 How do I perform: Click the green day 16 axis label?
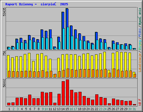pyautogui.click(x=71, y=109)
